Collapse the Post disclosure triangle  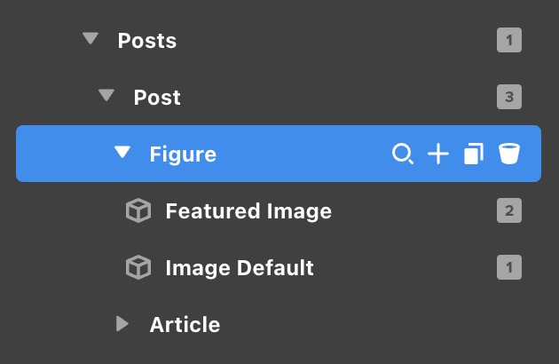(x=106, y=96)
